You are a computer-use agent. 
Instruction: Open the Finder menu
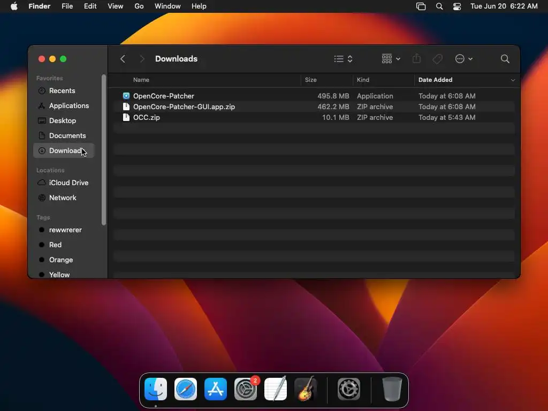pos(39,6)
